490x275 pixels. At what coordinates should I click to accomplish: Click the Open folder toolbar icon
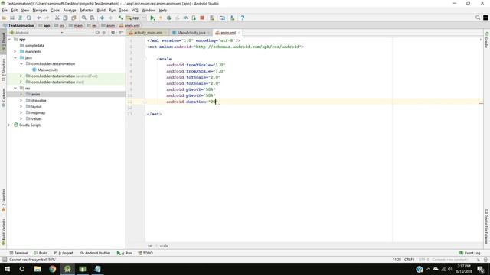(x=4, y=18)
